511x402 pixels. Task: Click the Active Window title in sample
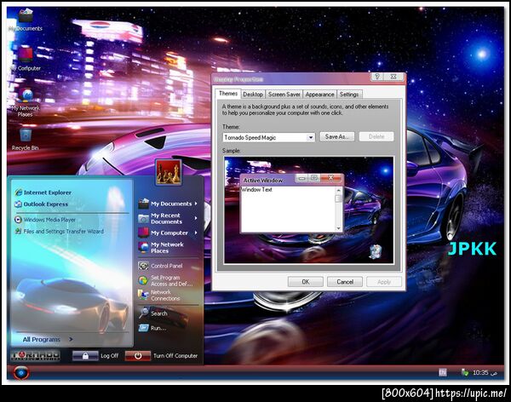(x=263, y=181)
